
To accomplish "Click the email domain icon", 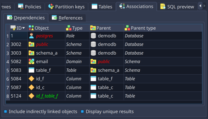I will (31, 62).
